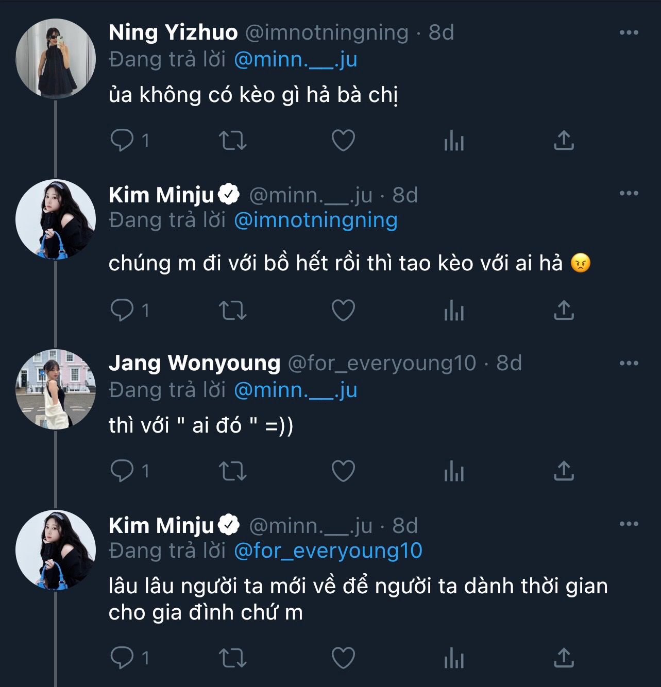This screenshot has width=661, height=687.
Task: Retweet Kim Minju's angry emoji tweet
Action: pyautogui.click(x=232, y=310)
